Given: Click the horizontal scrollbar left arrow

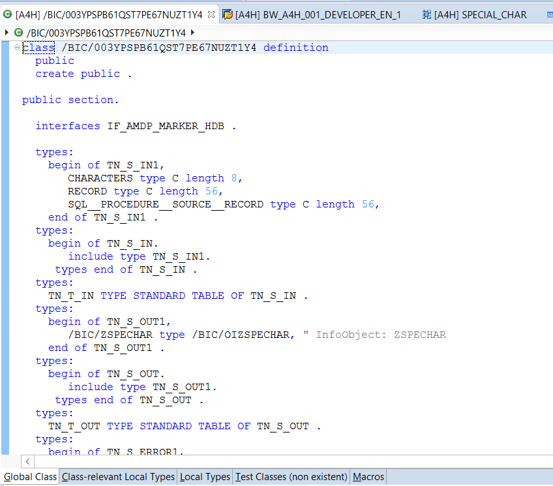Looking at the screenshot, I should tap(27, 461).
